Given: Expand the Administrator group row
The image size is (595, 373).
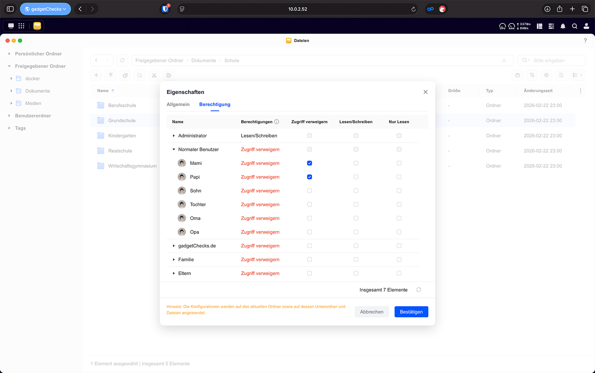Looking at the screenshot, I should click(x=174, y=136).
